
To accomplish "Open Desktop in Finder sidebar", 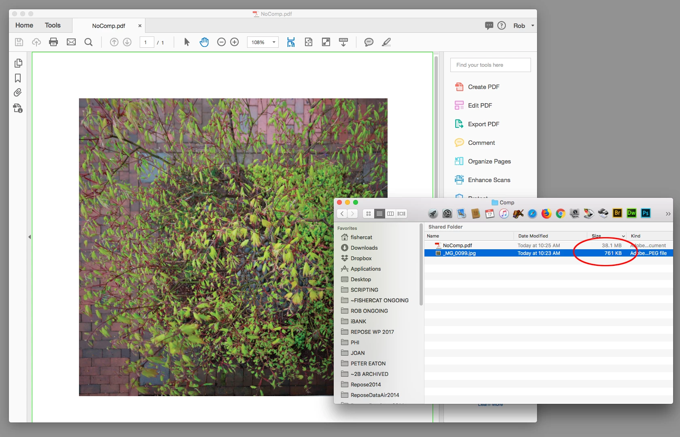I will (356, 279).
